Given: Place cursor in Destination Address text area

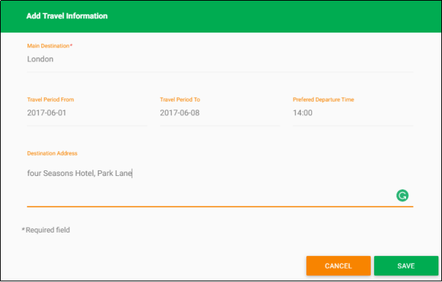Looking at the screenshot, I should click(220, 184).
